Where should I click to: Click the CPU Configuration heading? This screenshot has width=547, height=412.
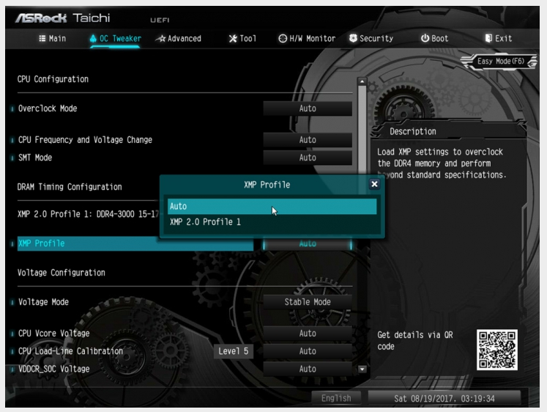[53, 79]
